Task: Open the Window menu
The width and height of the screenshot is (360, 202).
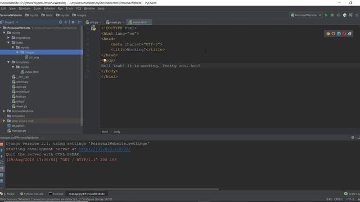Action: tap(89, 8)
